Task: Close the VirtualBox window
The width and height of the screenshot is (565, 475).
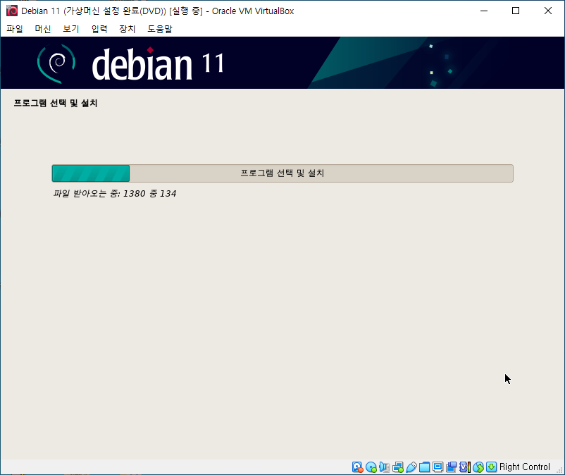Action: click(x=547, y=11)
